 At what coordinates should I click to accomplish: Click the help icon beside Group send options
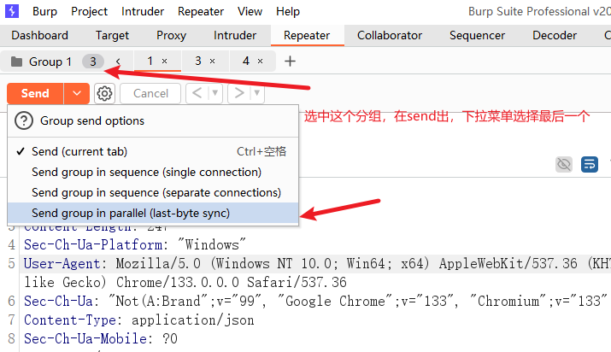click(x=24, y=120)
